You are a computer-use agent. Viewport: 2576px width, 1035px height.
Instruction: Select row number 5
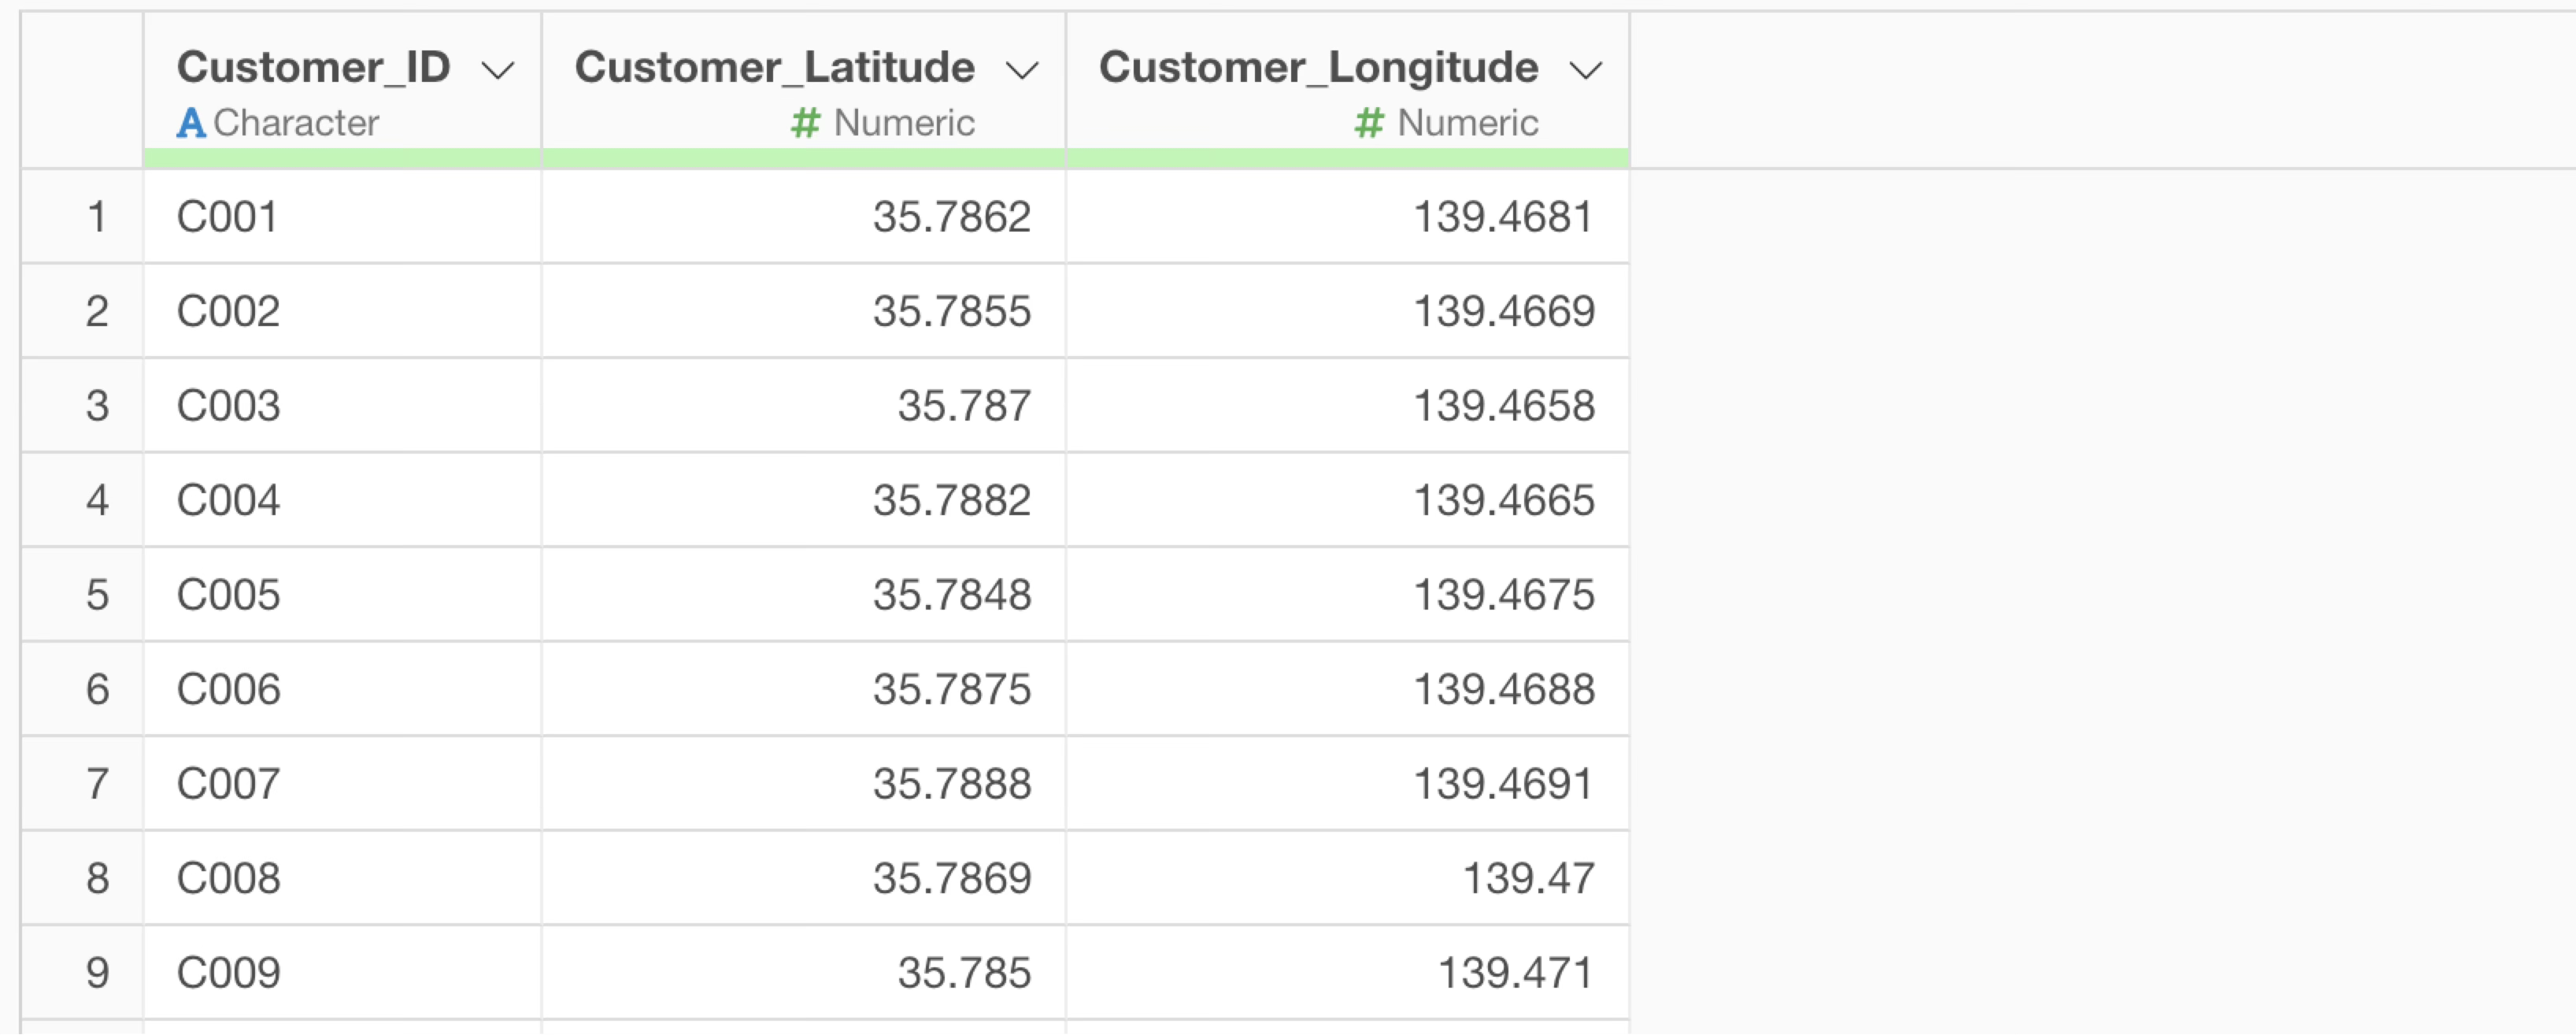point(96,595)
